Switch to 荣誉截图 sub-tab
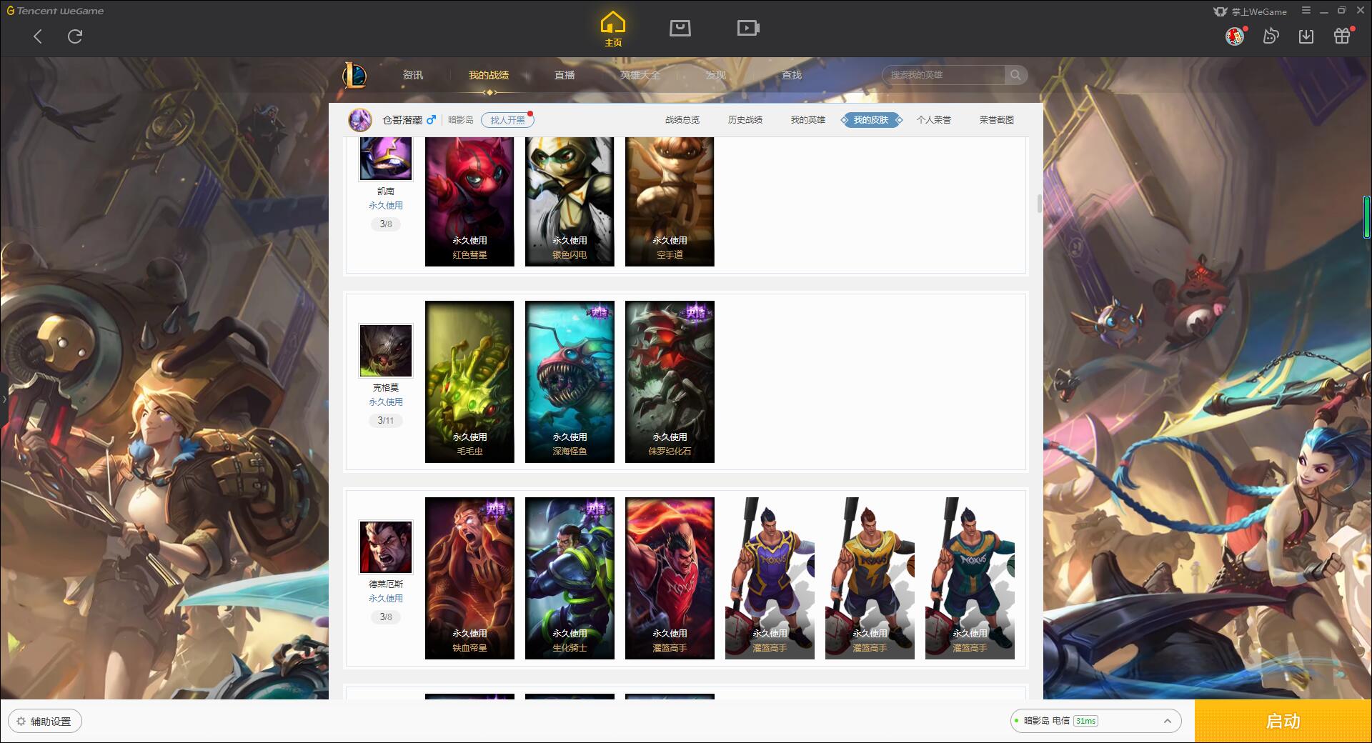Screen dimensions: 1372x743 (x=997, y=120)
